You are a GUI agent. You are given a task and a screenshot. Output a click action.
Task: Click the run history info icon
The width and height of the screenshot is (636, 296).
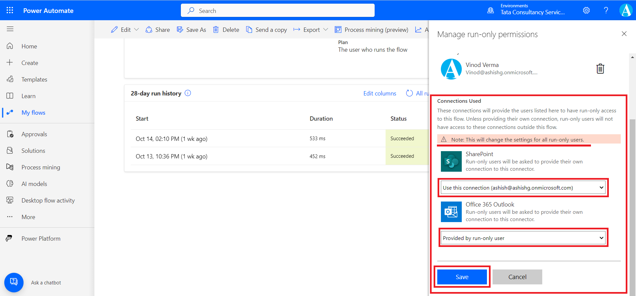click(x=188, y=93)
